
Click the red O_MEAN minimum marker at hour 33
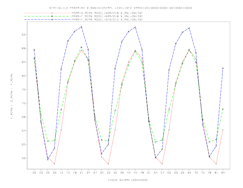pos(108,164)
